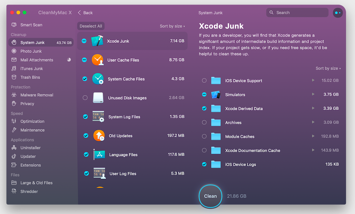Click the Optimization sliders icon
Viewport: 355px width, 214px height.
[14, 121]
